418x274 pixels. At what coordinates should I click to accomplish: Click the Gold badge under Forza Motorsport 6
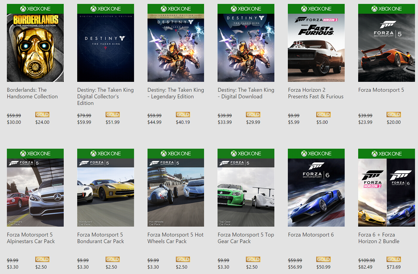(323, 259)
